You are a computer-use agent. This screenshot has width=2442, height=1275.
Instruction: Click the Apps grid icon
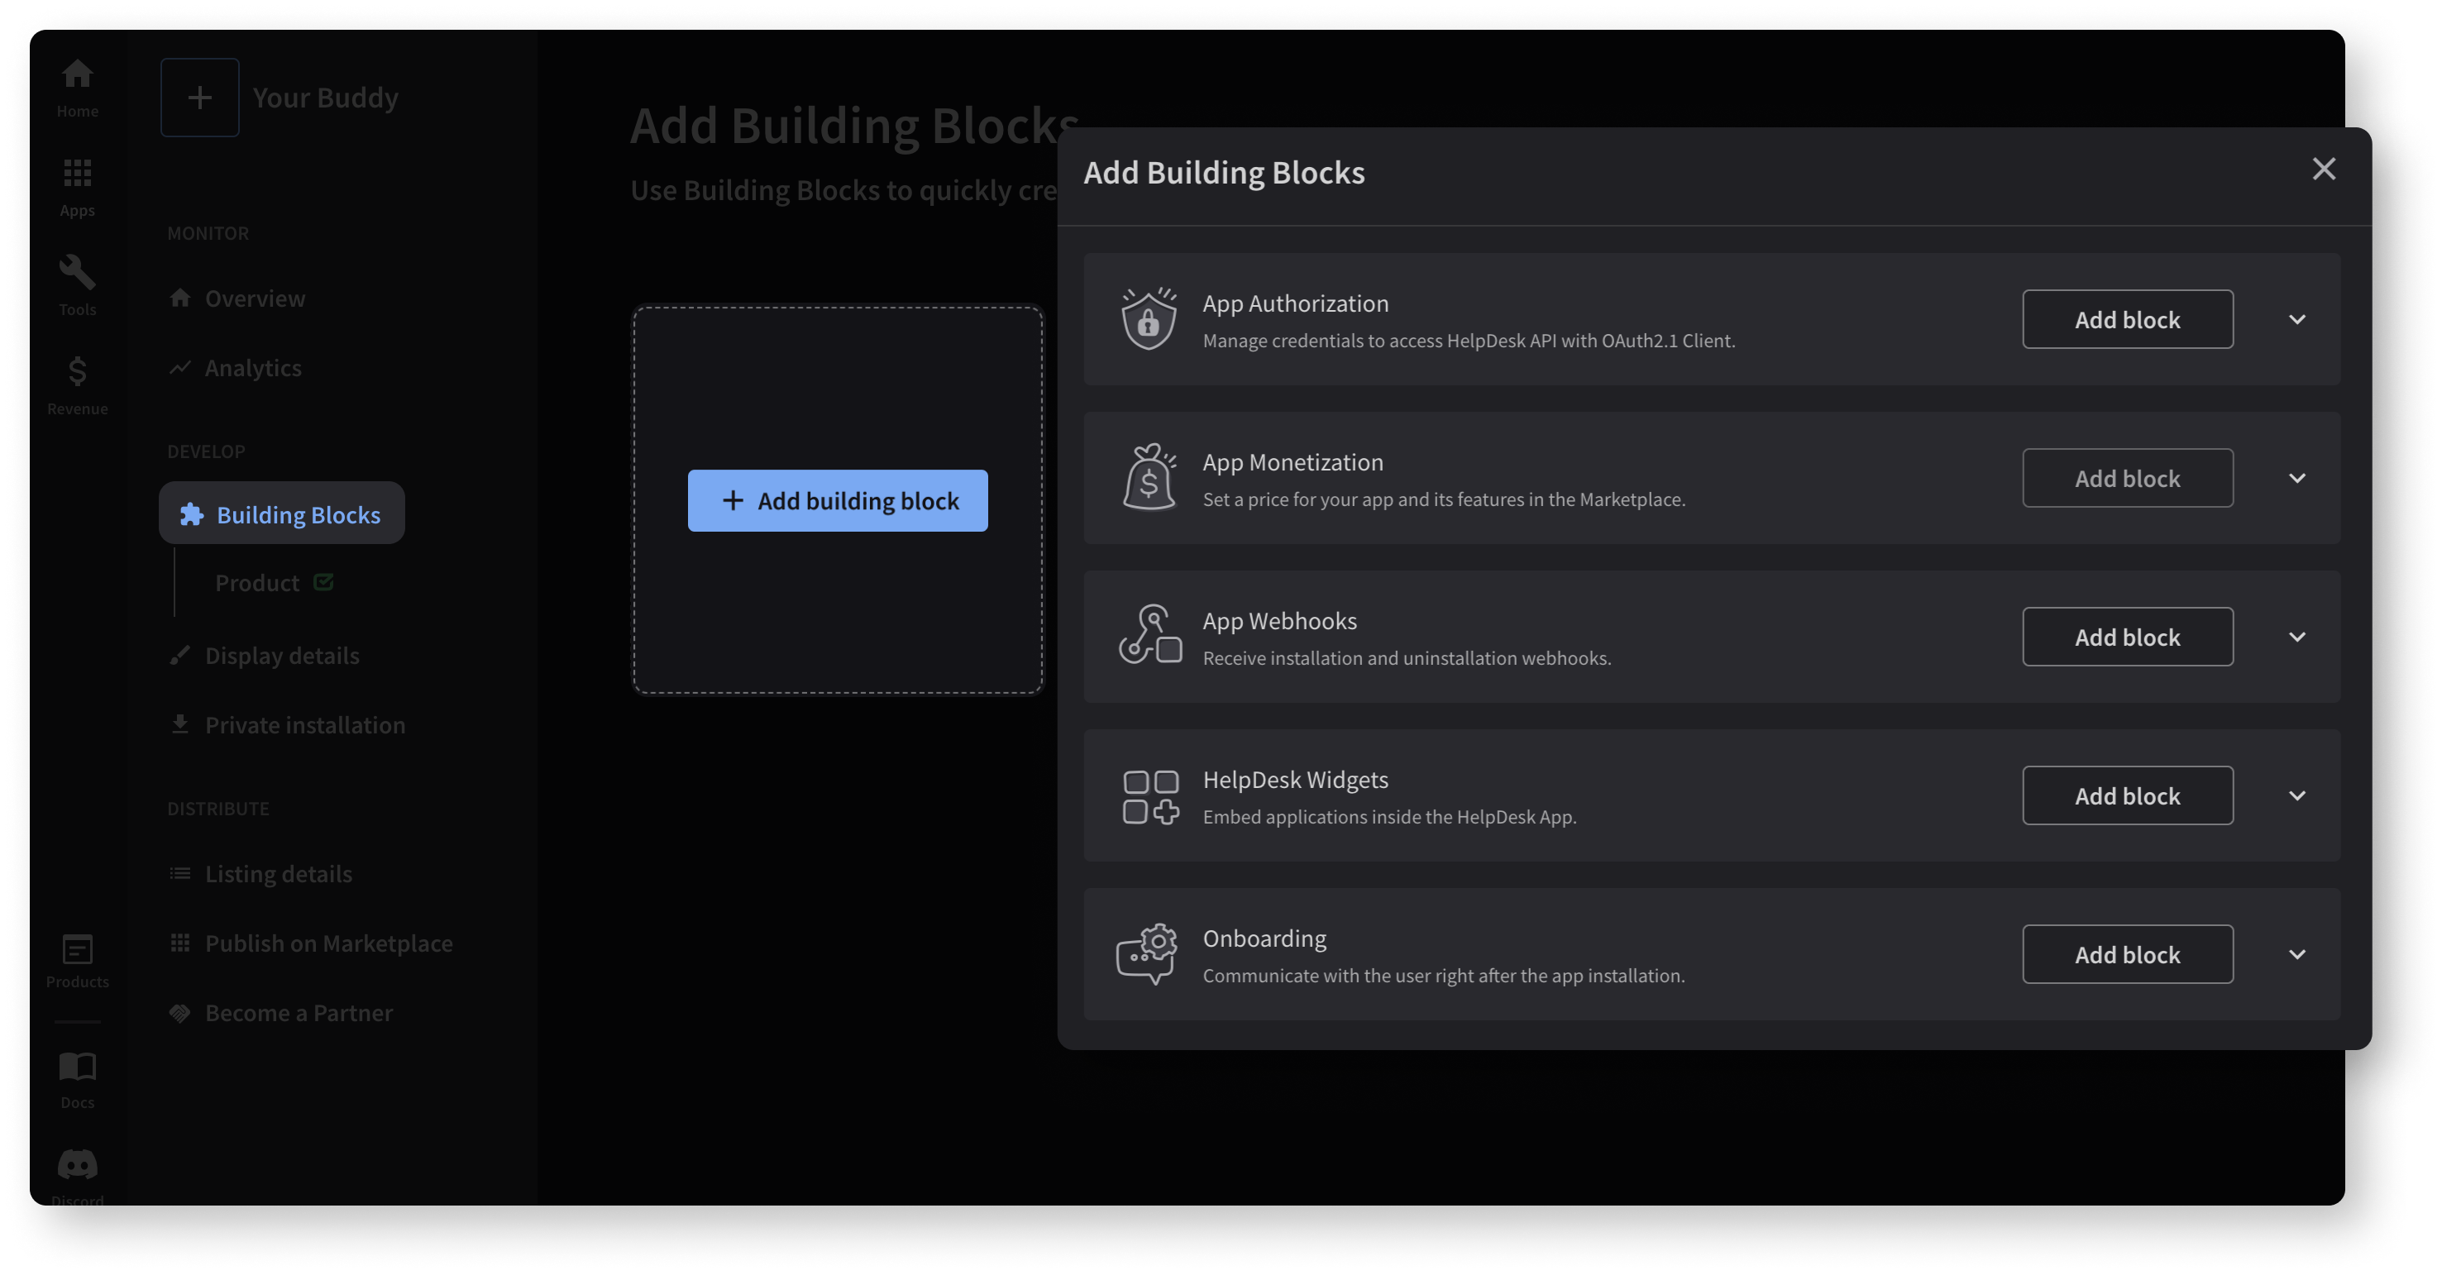tap(78, 173)
